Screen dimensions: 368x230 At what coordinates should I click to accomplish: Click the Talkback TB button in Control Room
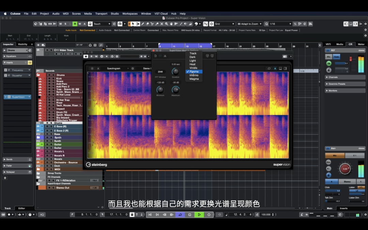tap(328, 63)
